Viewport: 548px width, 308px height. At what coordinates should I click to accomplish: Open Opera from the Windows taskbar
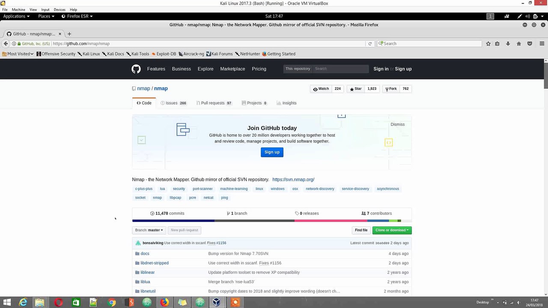coord(59,302)
